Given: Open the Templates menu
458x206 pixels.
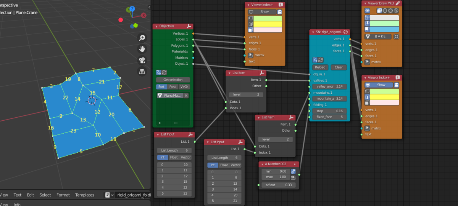Looking at the screenshot, I should pos(85,195).
